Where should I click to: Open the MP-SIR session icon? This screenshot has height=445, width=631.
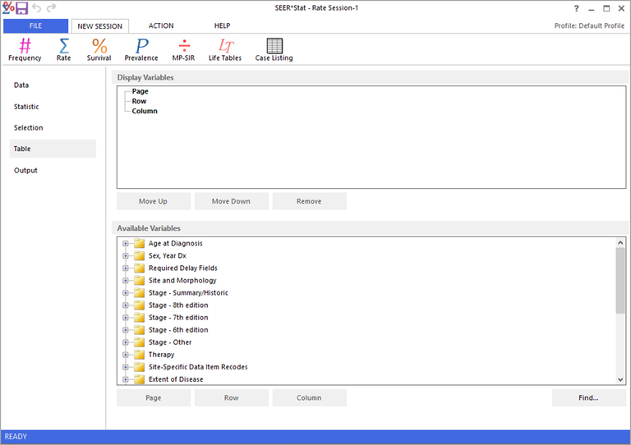point(184,49)
